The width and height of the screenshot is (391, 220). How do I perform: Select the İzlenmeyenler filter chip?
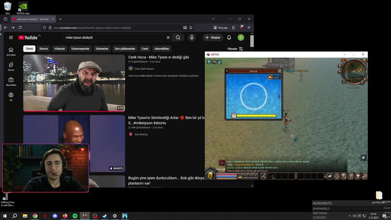click(80, 49)
